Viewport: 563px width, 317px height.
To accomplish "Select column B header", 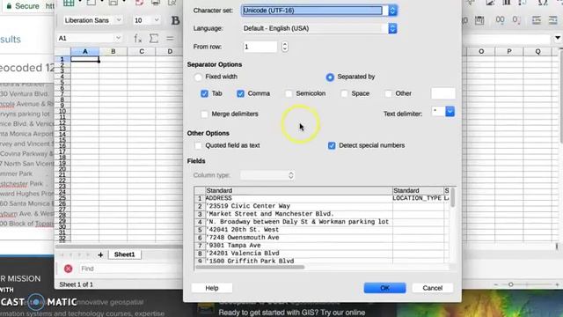I will (113, 51).
